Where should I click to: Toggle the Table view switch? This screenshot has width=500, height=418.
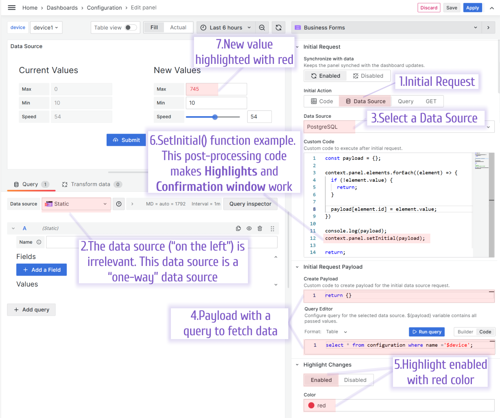[x=131, y=27]
